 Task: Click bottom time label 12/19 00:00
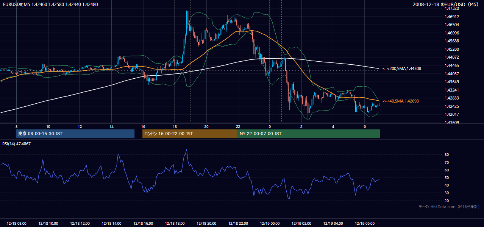269,224
